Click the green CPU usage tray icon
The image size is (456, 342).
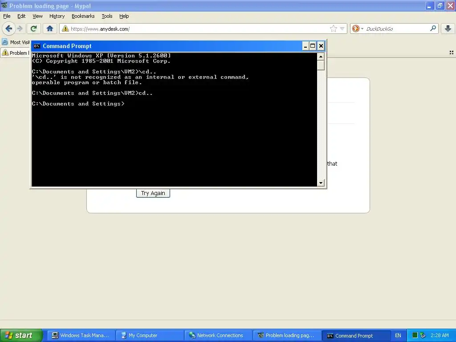(x=415, y=335)
